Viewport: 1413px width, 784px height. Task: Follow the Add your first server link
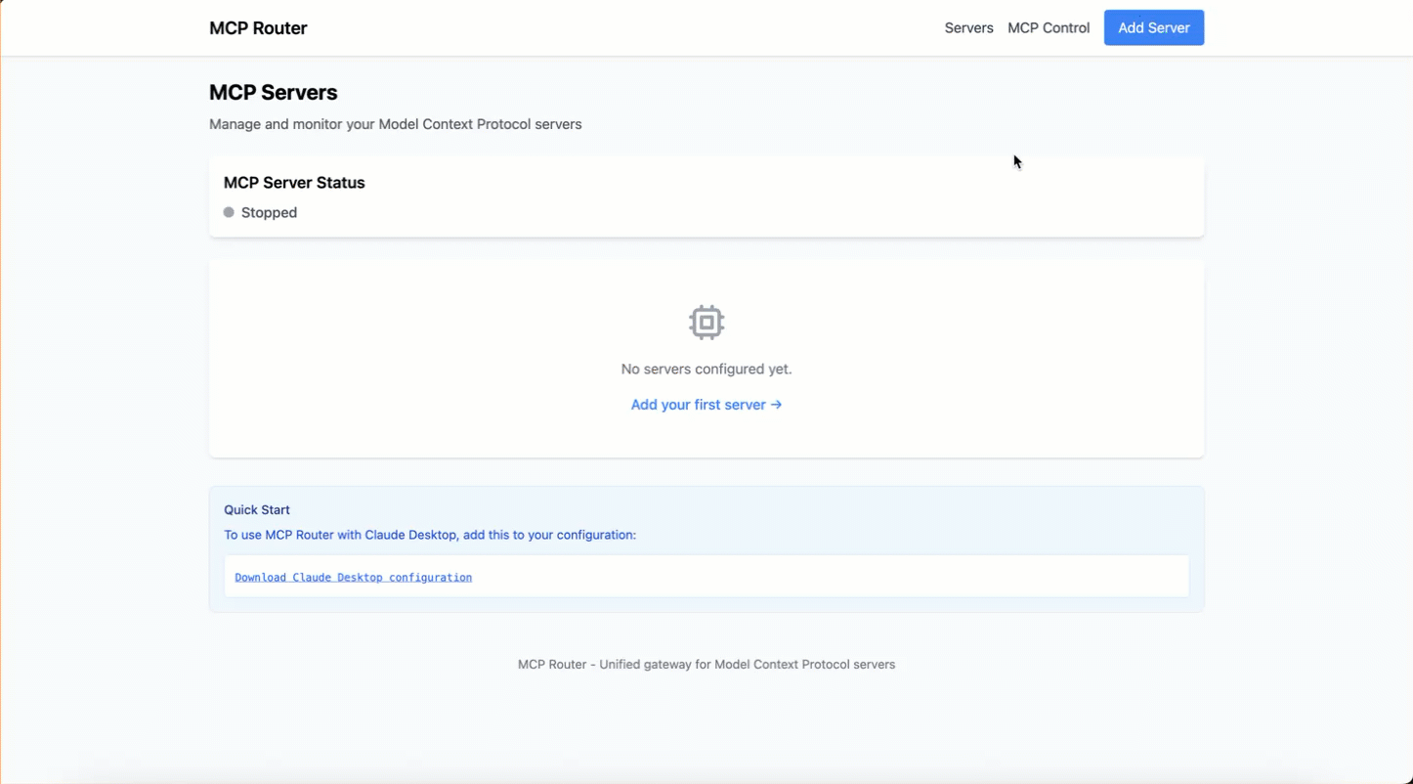pyautogui.click(x=706, y=405)
